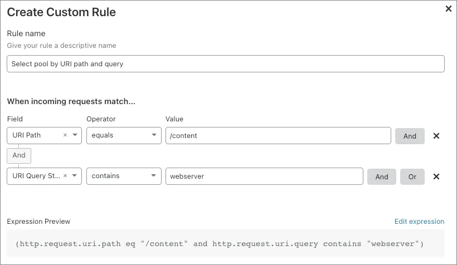Click the Expression Preview heading

click(x=38, y=222)
